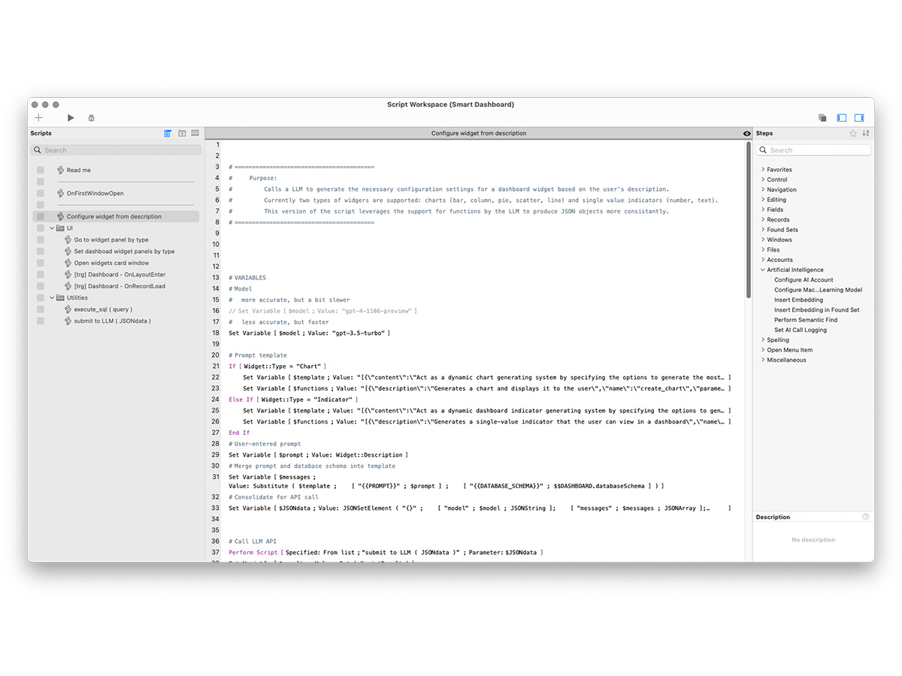Click the Utilities folder icon
The height and width of the screenshot is (676, 902).
60,297
